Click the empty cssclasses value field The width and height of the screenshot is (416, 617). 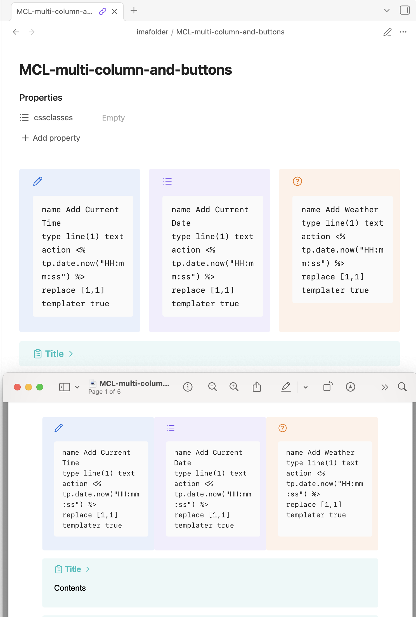coord(113,118)
